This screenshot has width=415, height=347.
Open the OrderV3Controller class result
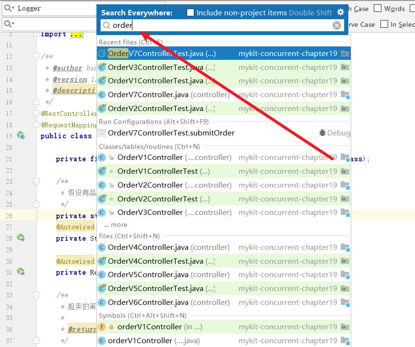[224, 213]
